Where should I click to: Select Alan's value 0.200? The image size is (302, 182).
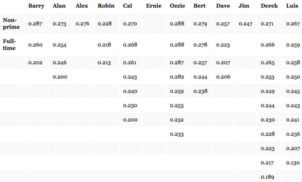pos(60,77)
